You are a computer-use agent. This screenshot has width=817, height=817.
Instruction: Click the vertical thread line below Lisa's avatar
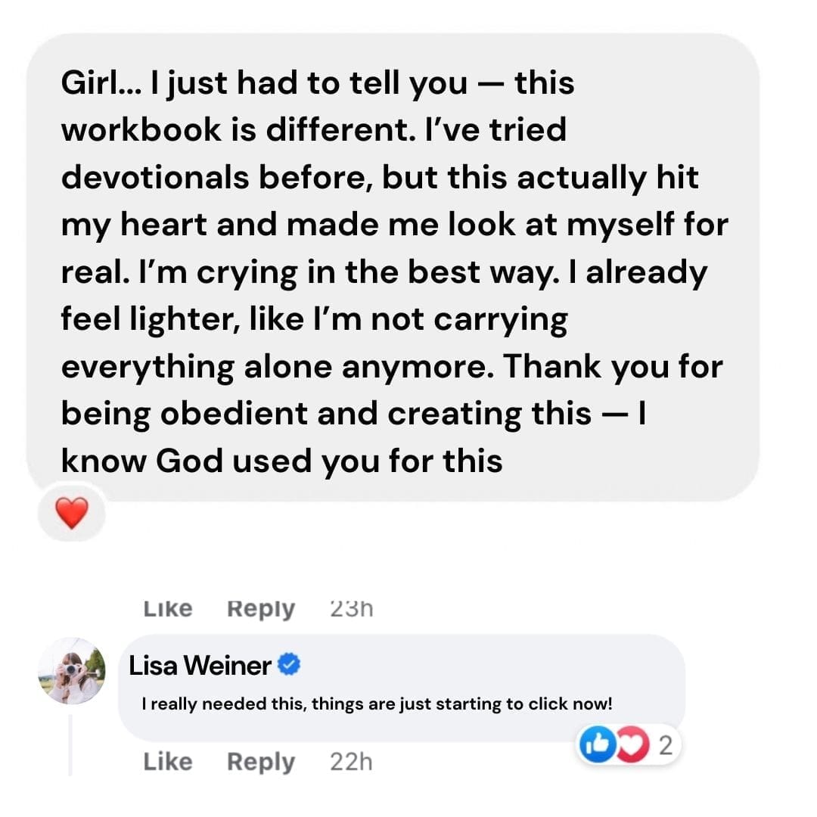[70, 745]
